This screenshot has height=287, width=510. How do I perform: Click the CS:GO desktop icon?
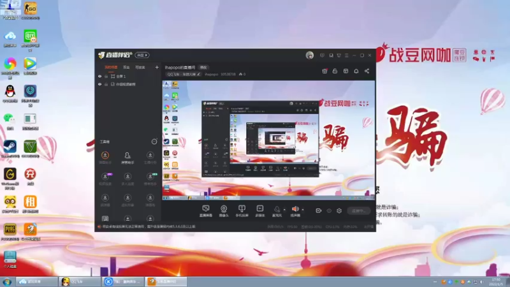(30, 10)
